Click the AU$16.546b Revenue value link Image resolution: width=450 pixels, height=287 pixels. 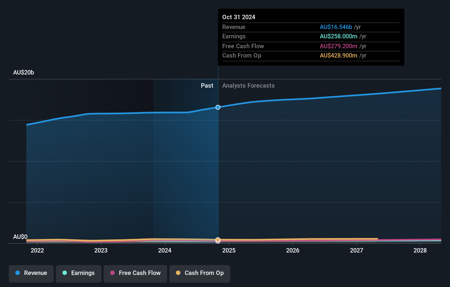point(336,27)
